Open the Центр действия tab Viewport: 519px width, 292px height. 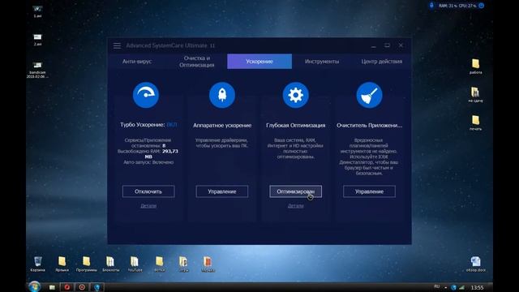pyautogui.click(x=382, y=62)
